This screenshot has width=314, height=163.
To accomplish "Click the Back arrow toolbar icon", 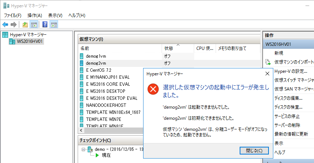I will [5, 25].
